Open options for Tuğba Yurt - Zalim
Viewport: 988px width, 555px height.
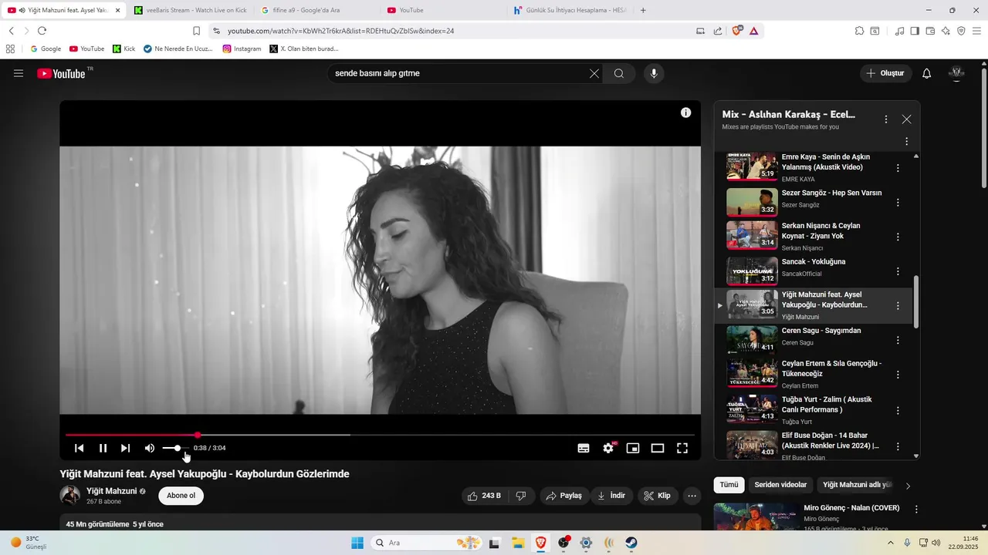tap(898, 411)
